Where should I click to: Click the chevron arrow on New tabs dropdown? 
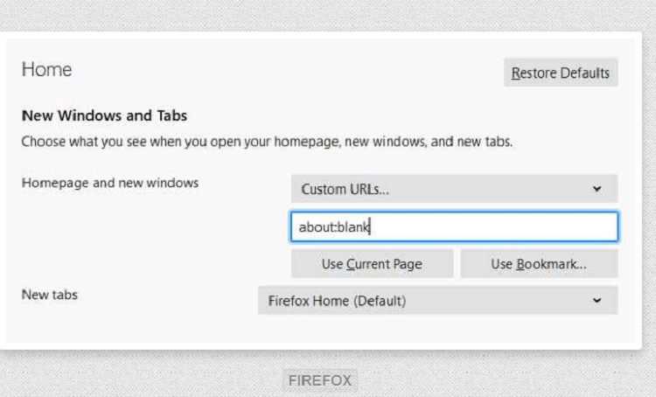point(597,301)
